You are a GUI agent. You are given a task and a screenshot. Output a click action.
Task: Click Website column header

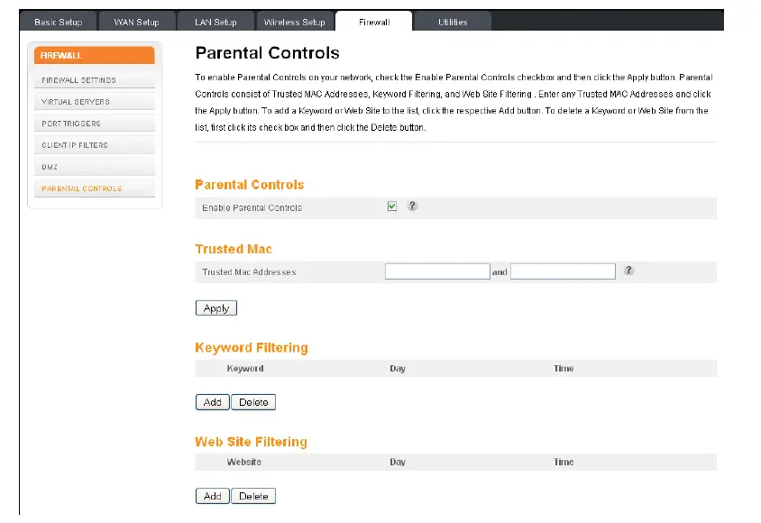(x=244, y=462)
